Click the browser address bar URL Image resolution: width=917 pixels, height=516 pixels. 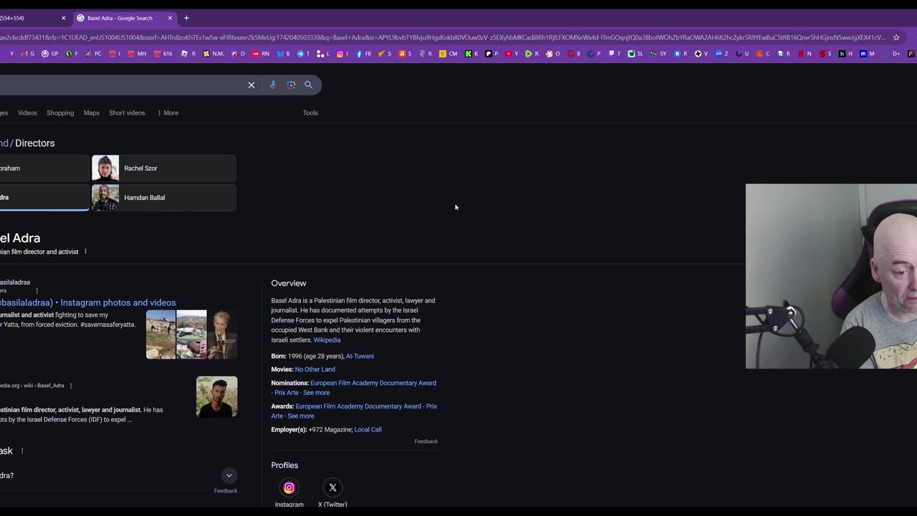(443, 37)
